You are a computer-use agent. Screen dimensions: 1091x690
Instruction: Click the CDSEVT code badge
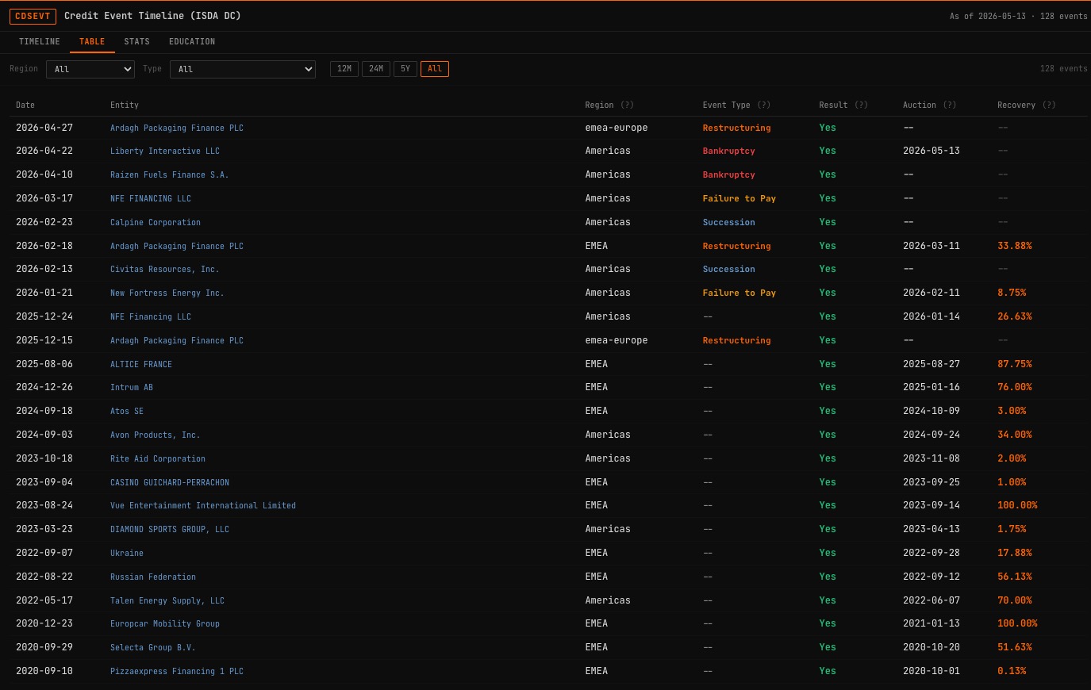click(33, 16)
